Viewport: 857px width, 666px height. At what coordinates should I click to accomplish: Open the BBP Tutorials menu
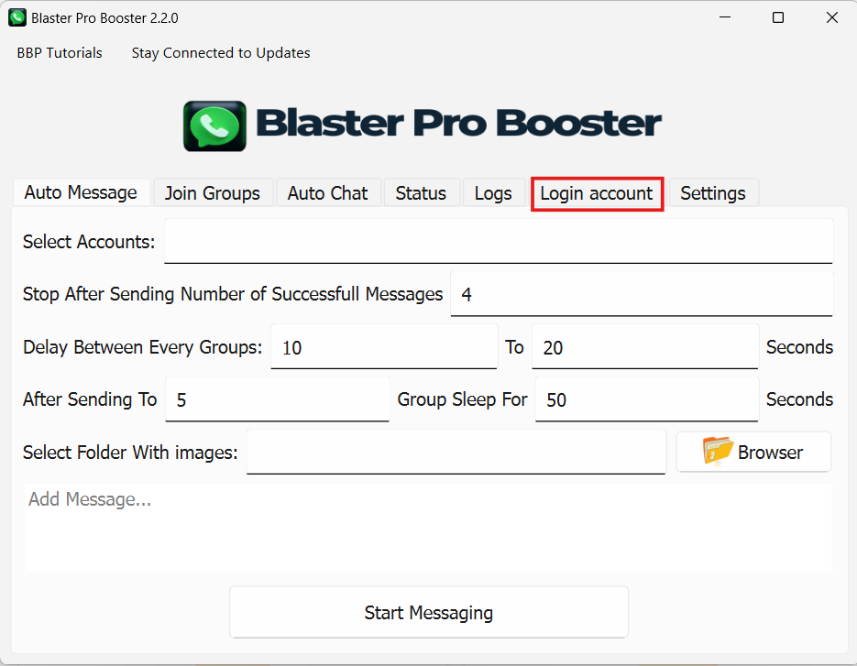pyautogui.click(x=60, y=53)
